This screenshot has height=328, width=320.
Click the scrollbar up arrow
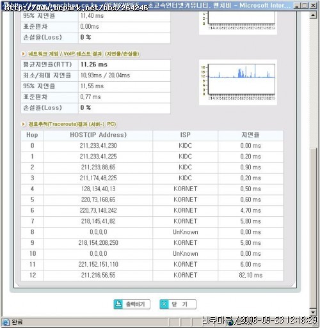[x=313, y=15]
